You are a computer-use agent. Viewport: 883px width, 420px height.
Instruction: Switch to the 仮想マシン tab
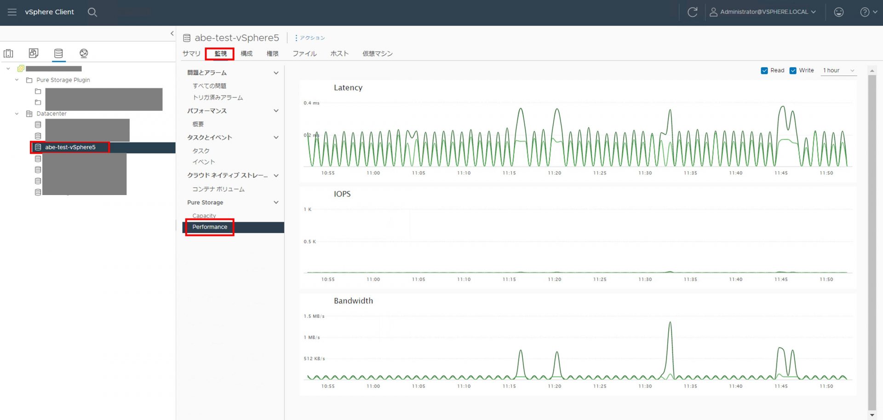tap(377, 54)
